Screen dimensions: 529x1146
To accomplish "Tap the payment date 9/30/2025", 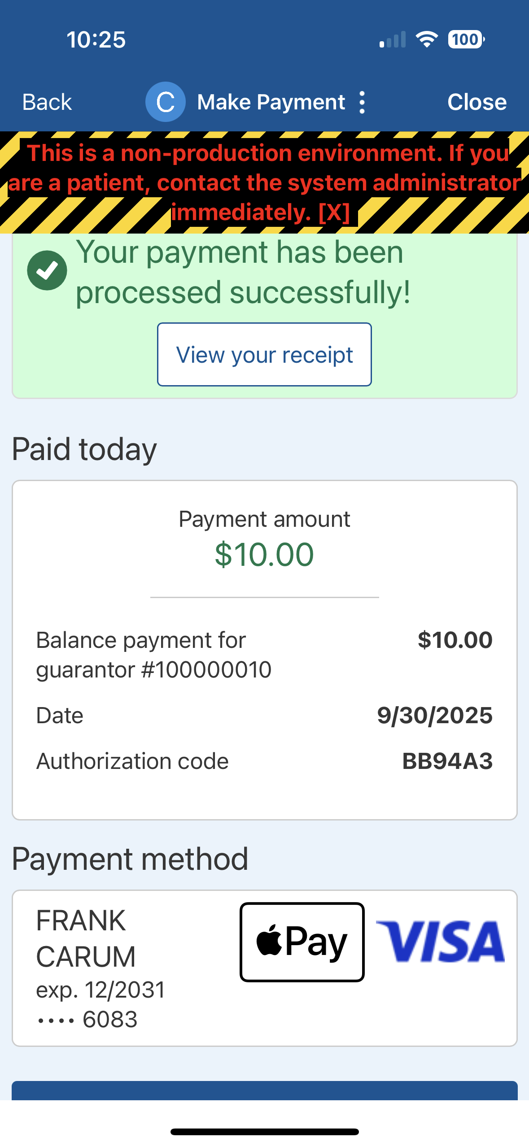I will (434, 715).
